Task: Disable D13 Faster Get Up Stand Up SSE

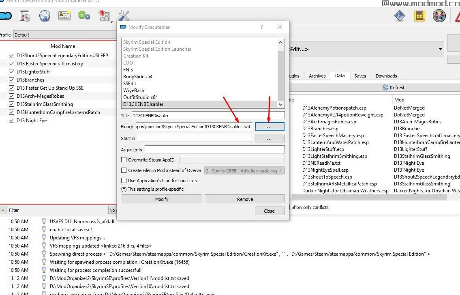Action: tap(11, 88)
